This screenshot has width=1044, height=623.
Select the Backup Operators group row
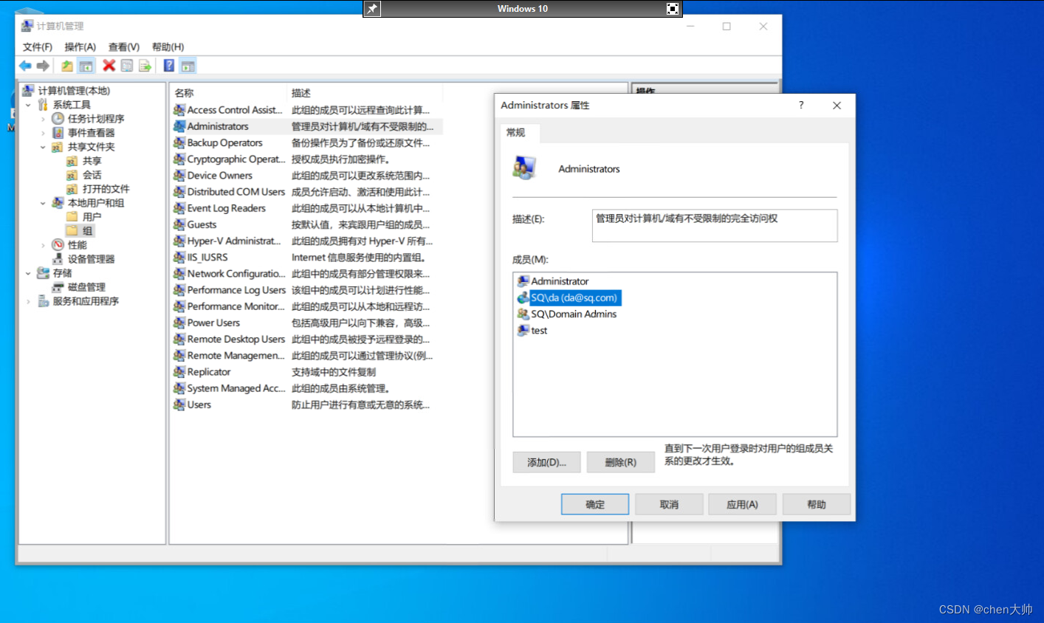[x=306, y=142]
